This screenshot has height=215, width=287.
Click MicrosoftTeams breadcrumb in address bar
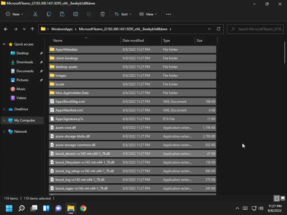(123, 29)
